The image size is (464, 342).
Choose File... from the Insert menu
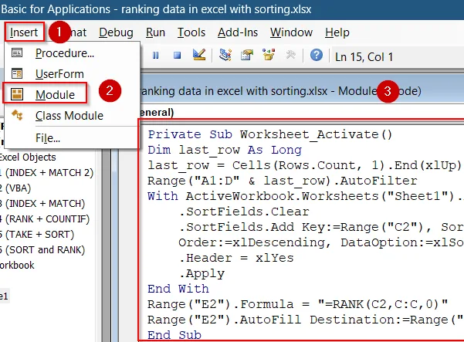point(72,138)
